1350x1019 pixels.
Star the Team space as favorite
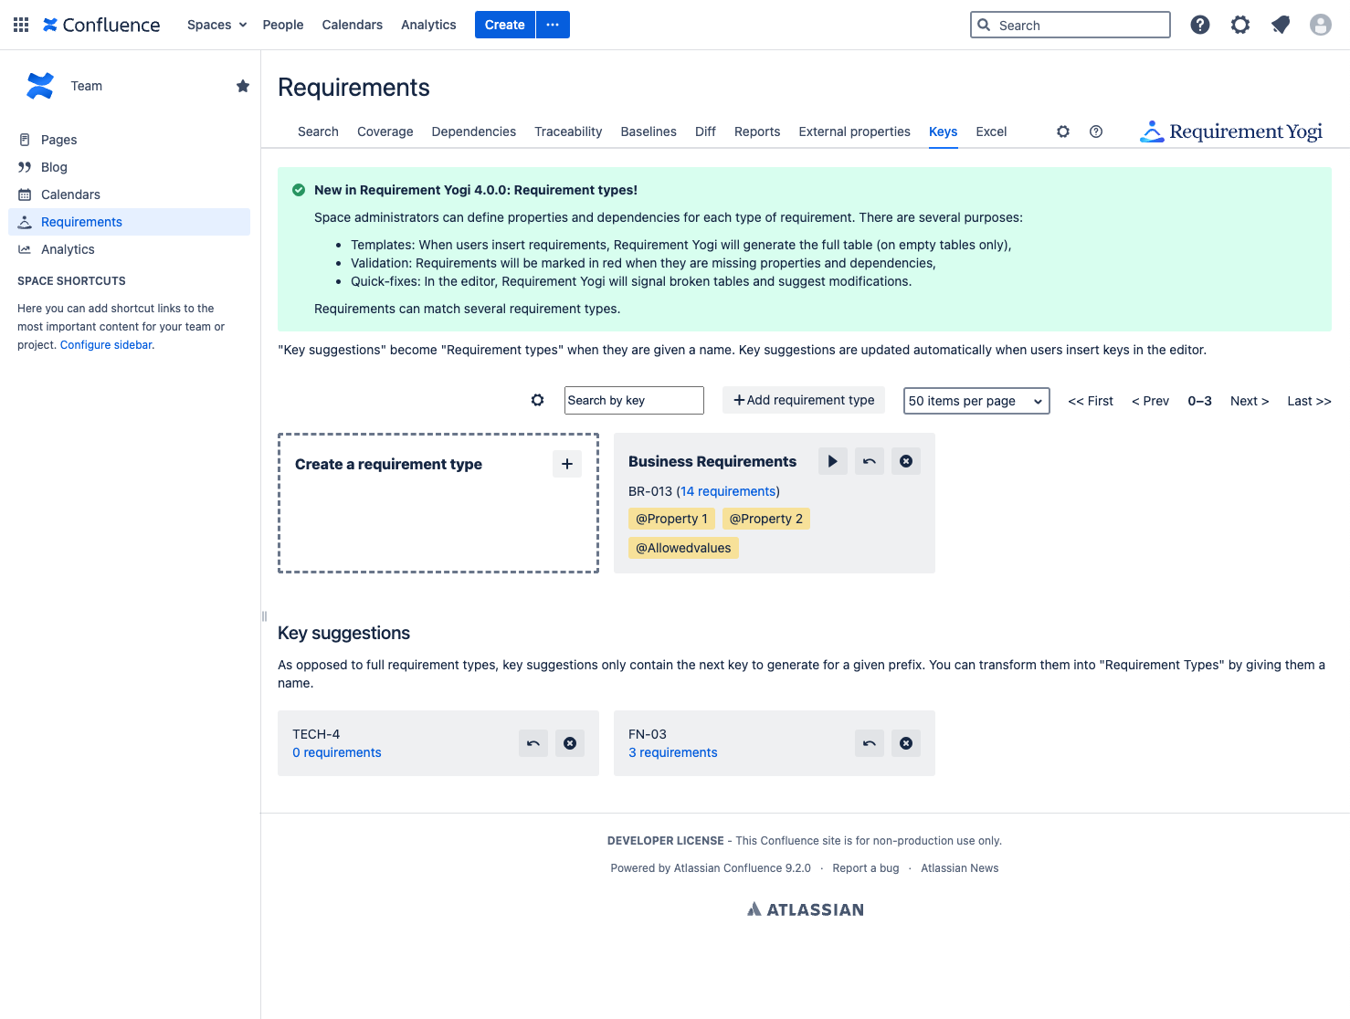click(x=243, y=86)
